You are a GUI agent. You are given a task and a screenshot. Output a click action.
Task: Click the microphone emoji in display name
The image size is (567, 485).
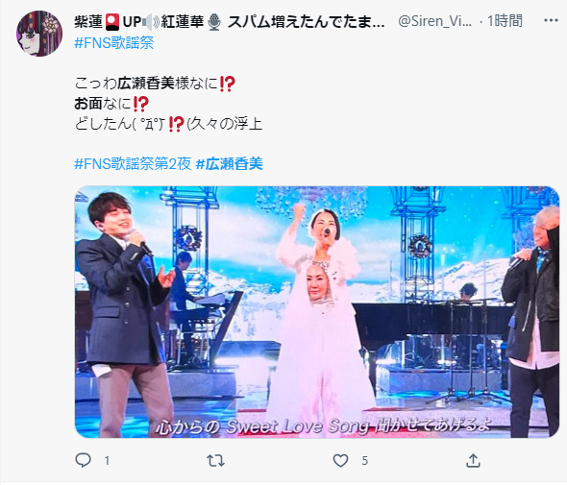[214, 22]
